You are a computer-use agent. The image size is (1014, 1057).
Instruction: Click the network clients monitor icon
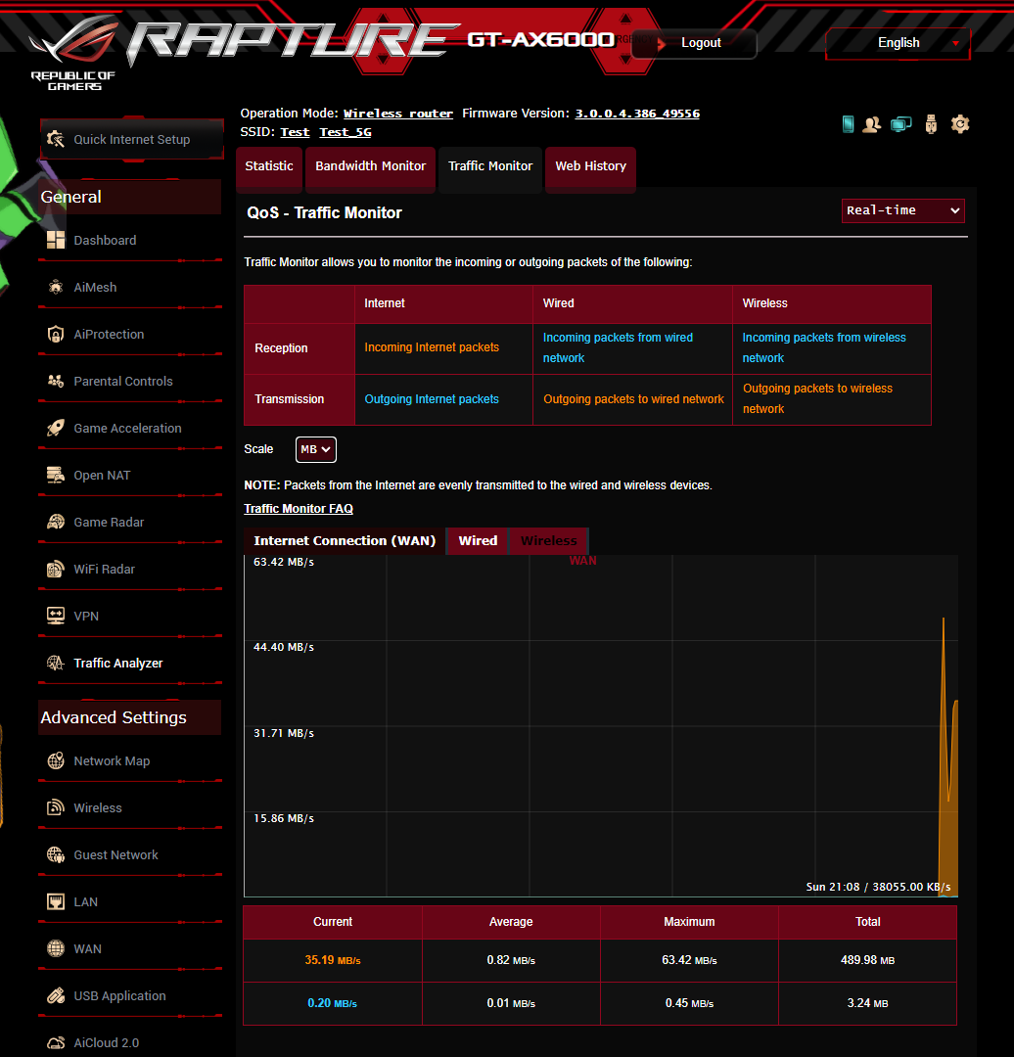[x=900, y=124]
